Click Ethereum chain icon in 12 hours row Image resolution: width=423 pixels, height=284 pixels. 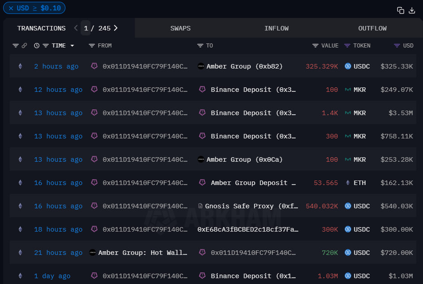pos(20,89)
